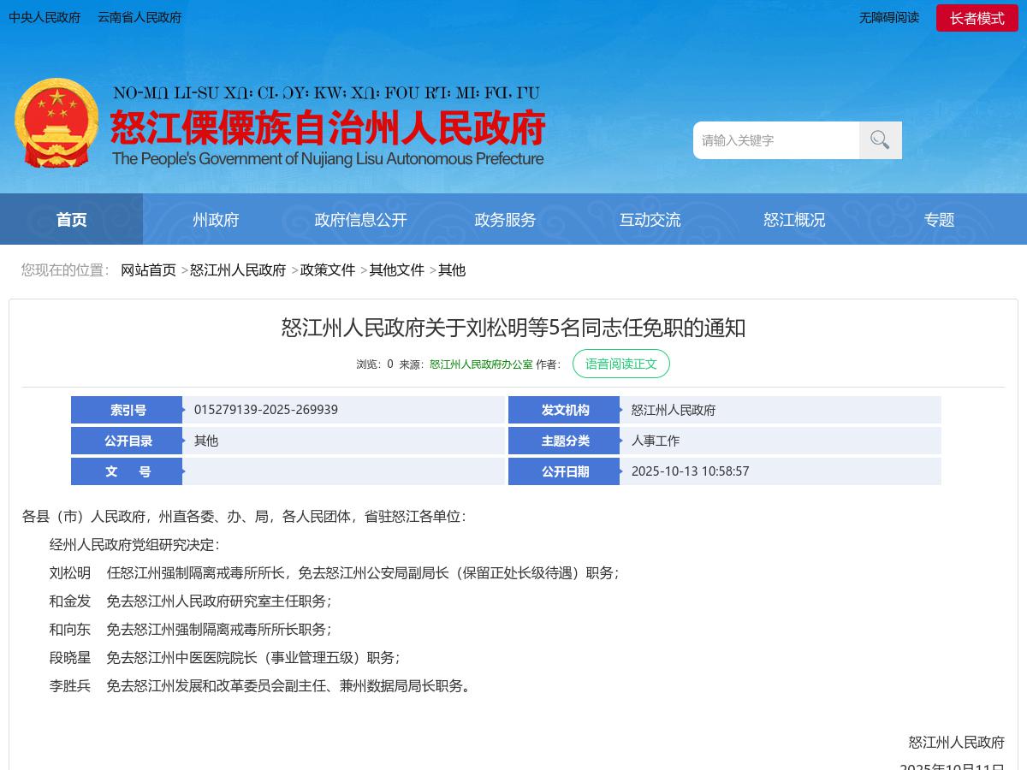Go to 网站首页 in the breadcrumb

click(x=149, y=269)
